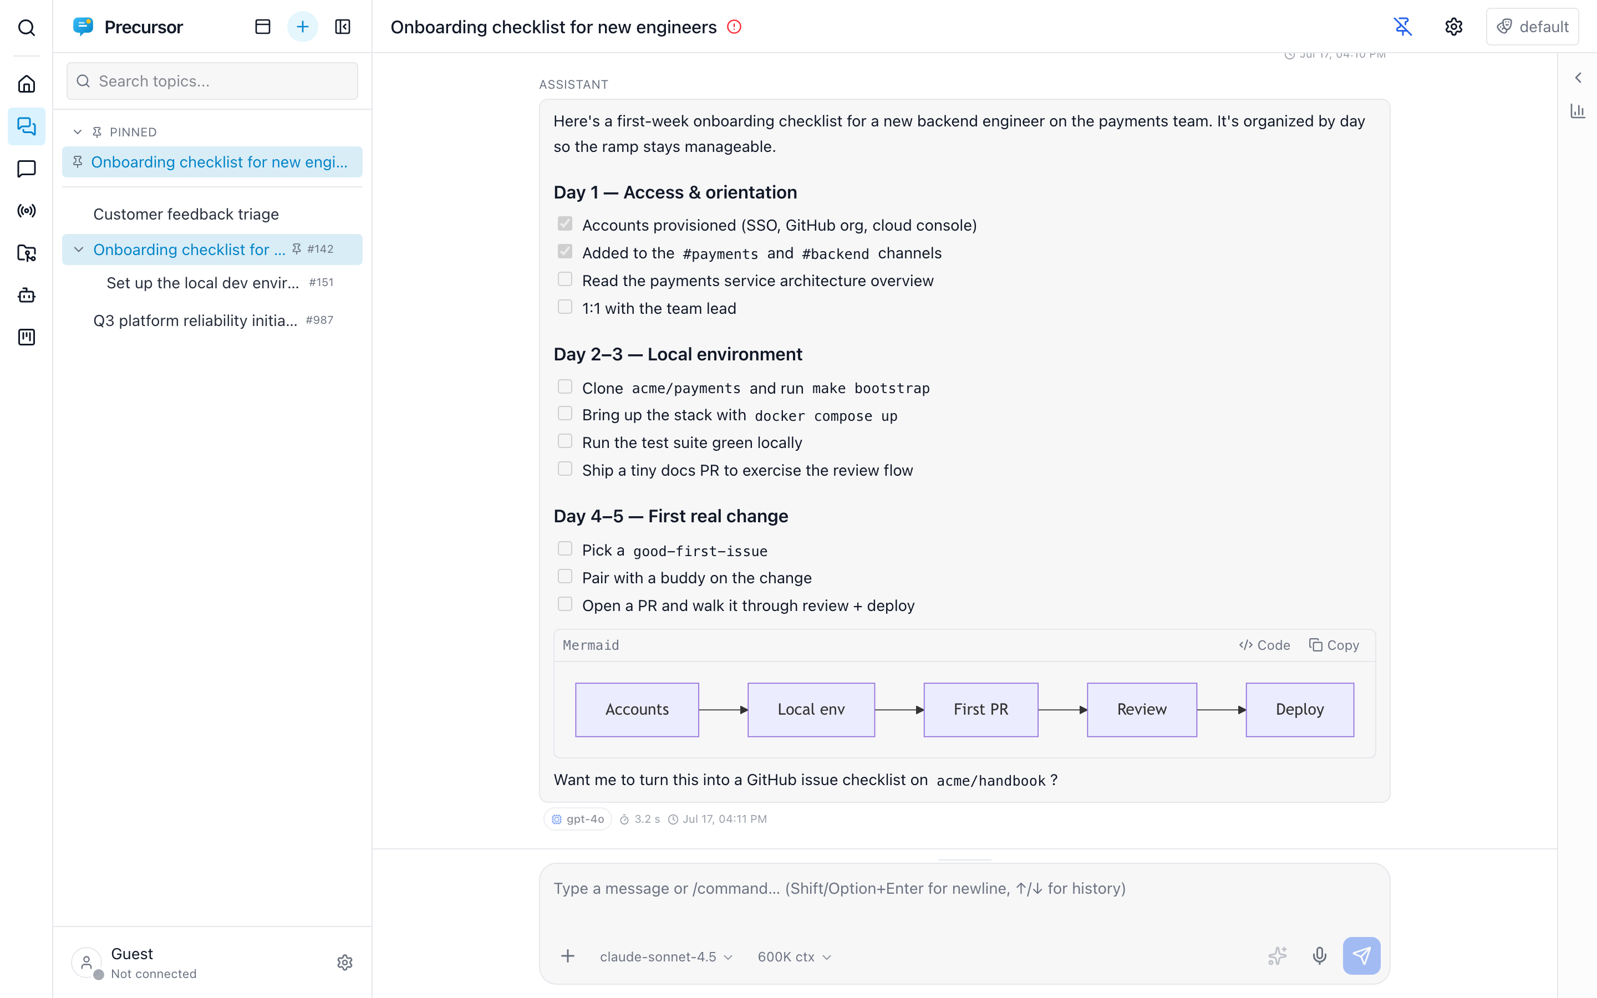Screen dimensions: 1597x998
Task: Click the Search topics field
Action: (212, 81)
